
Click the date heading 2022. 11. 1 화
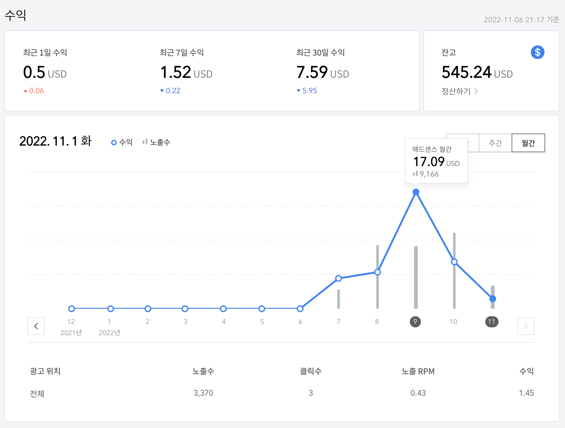pos(56,141)
